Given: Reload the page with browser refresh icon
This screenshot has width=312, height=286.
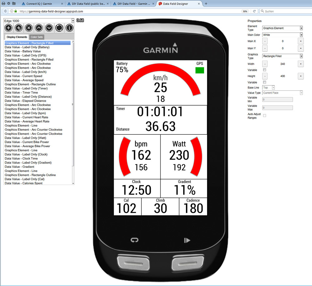Looking at the screenshot, I should pos(254,11).
